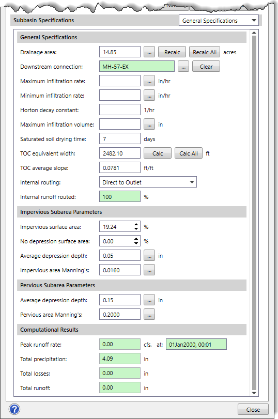This screenshot has height=419, width=278.
Task: Click pervious Average depression depth field 0.15
Action: click(120, 300)
